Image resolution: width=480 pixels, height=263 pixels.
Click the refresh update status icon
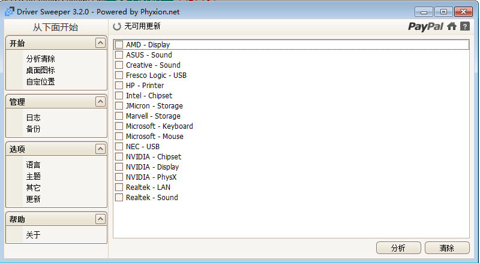point(117,26)
